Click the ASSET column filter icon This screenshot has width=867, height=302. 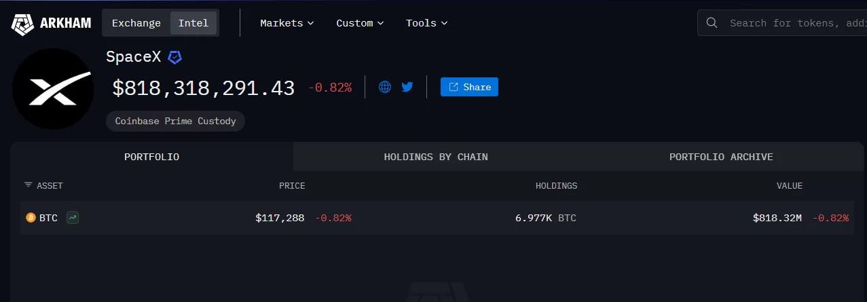28,185
